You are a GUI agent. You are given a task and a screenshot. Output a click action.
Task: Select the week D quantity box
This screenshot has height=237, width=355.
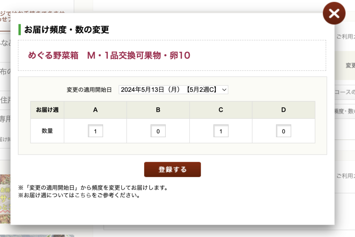tap(284, 131)
